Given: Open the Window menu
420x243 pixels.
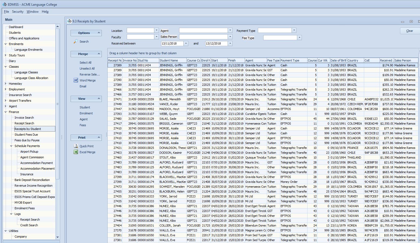Looking at the screenshot, I should [32, 12].
